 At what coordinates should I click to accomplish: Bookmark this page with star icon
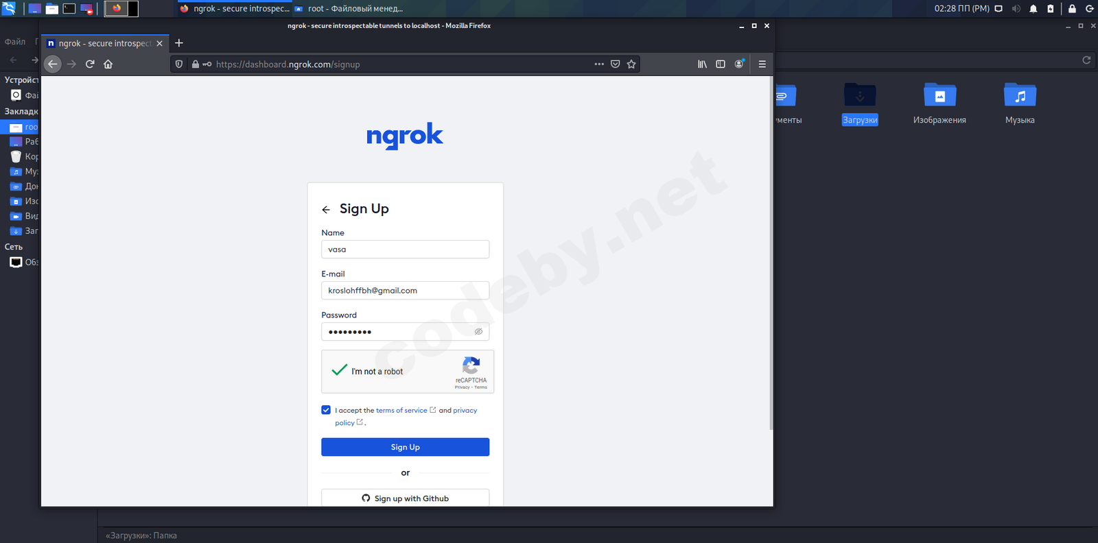[x=631, y=64]
